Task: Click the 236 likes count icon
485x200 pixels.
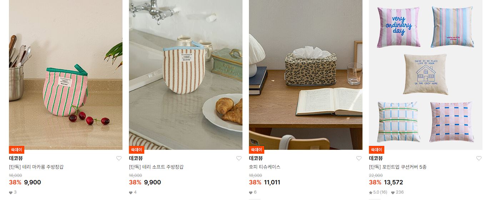Action: (x=393, y=193)
